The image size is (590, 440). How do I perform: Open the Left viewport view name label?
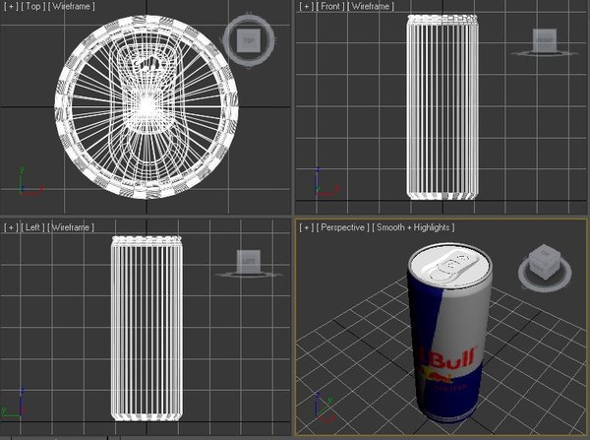pyautogui.click(x=32, y=227)
